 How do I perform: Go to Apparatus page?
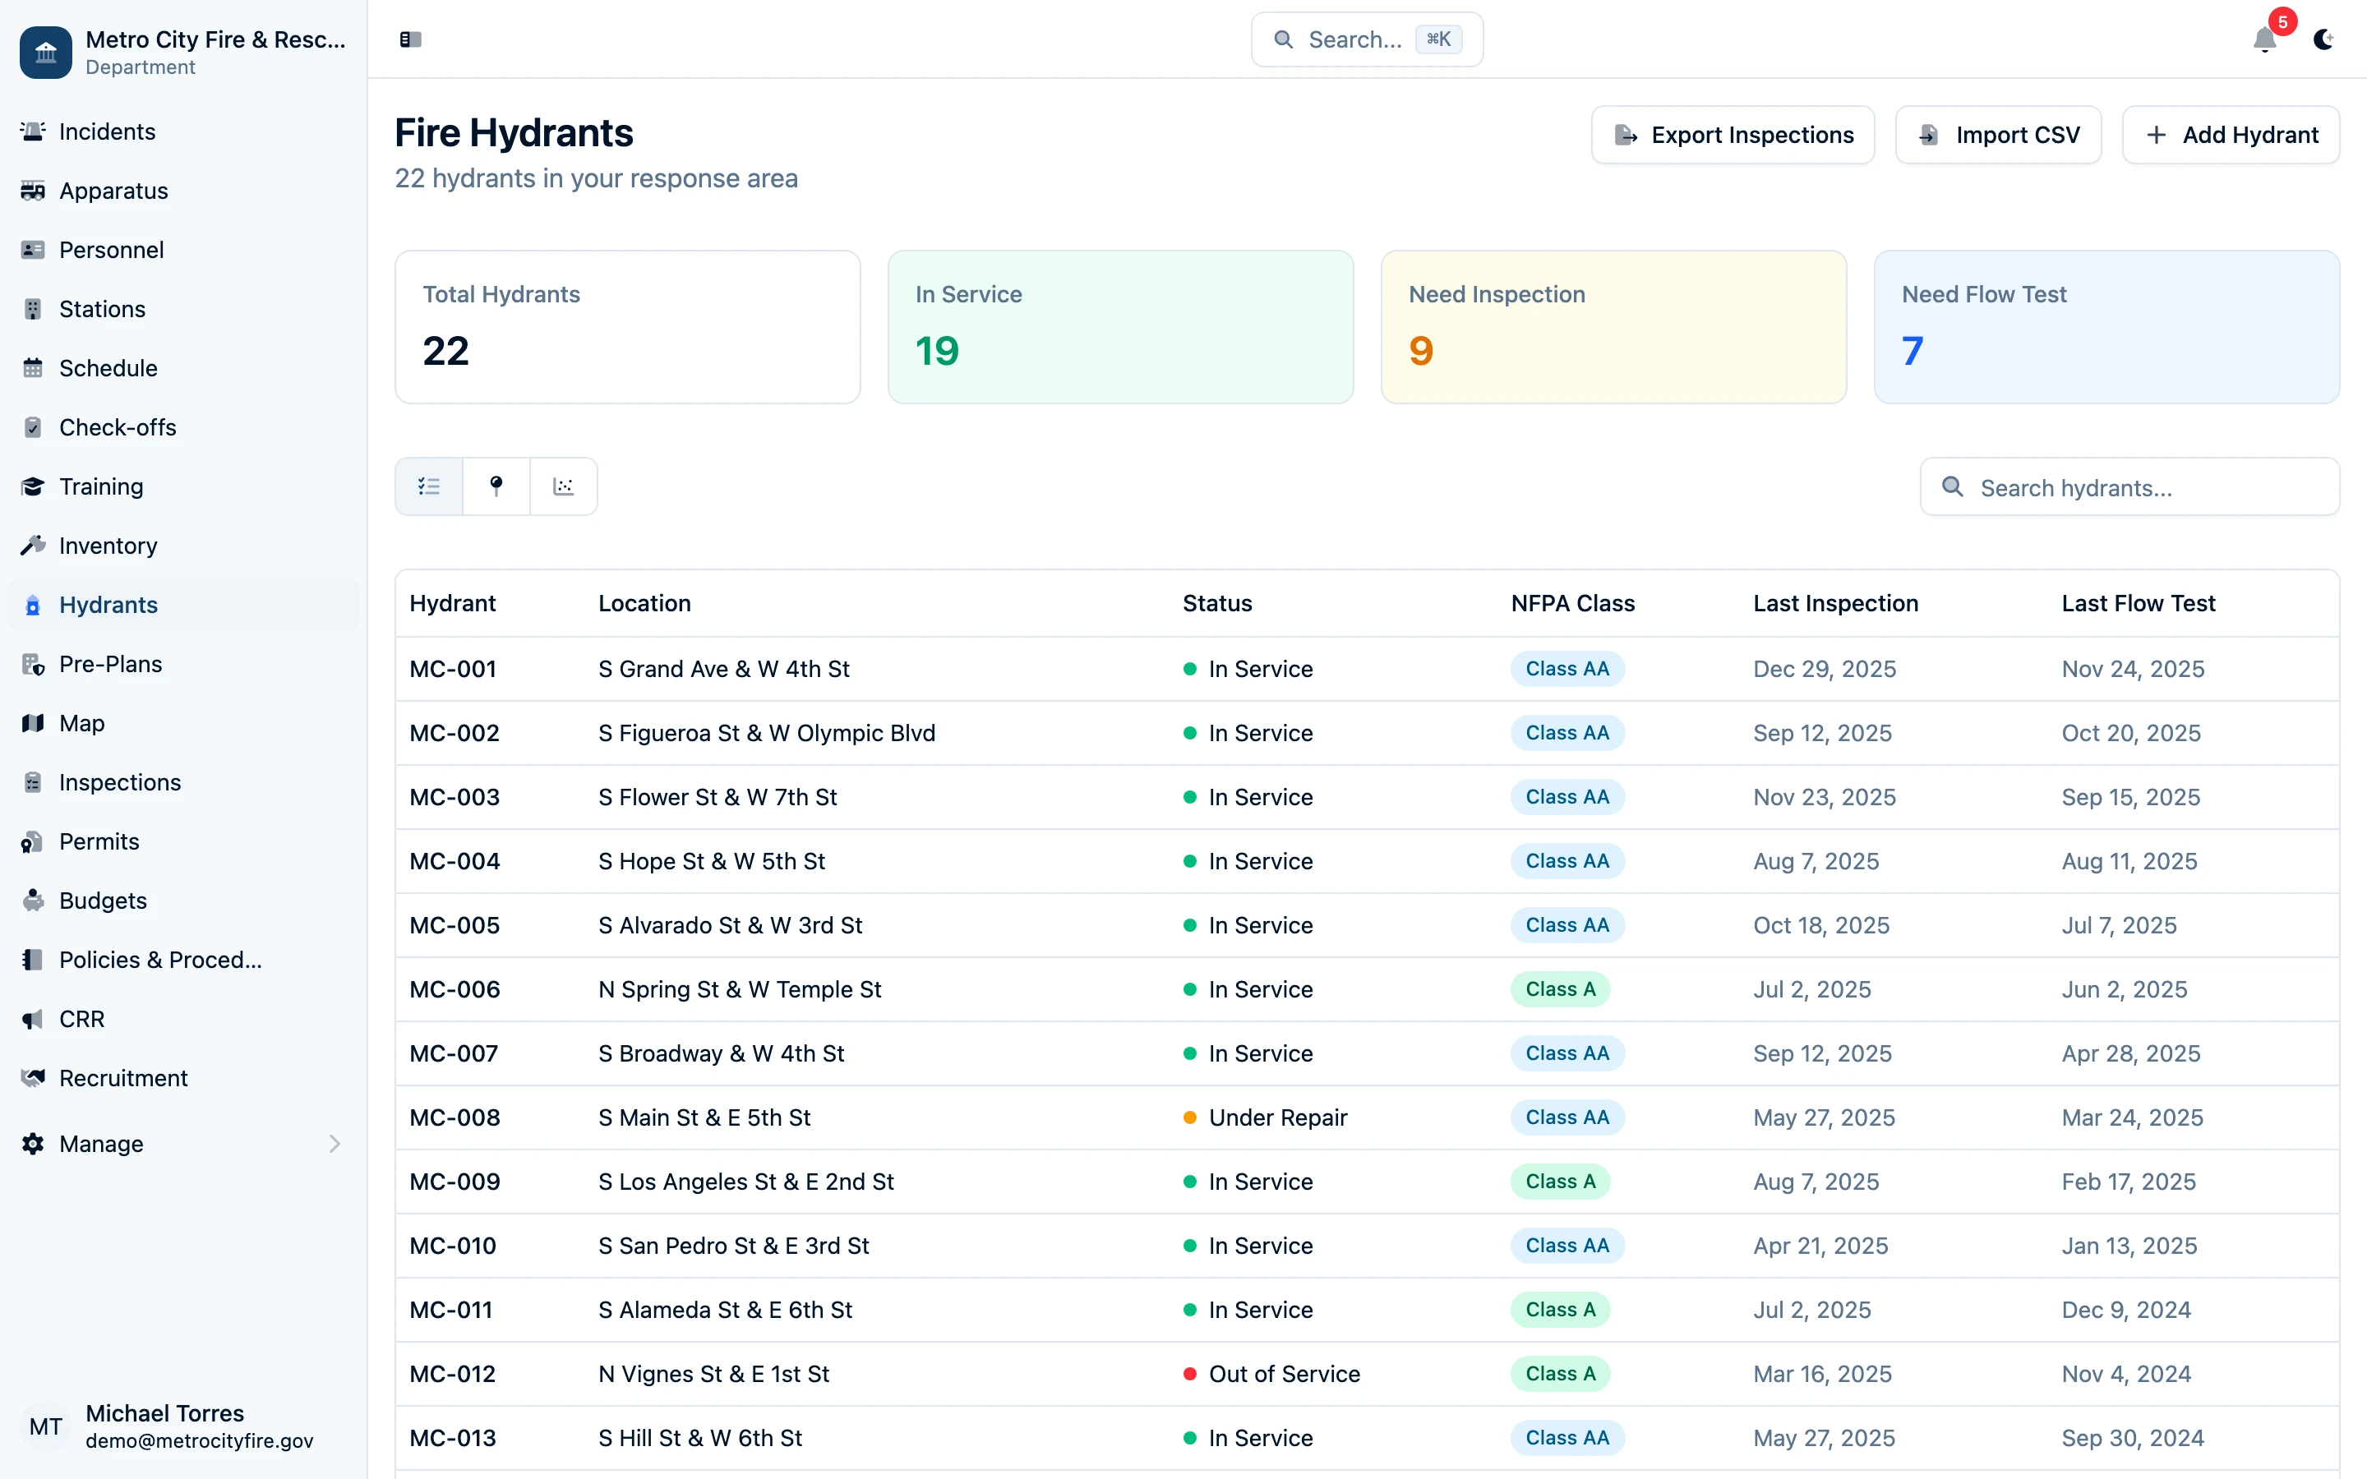click(x=113, y=191)
